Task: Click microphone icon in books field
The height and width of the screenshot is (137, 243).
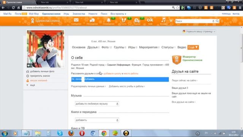Action: pos(117,120)
